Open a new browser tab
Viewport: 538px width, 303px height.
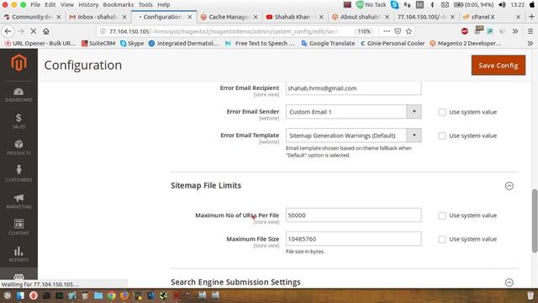pyautogui.click(x=531, y=17)
